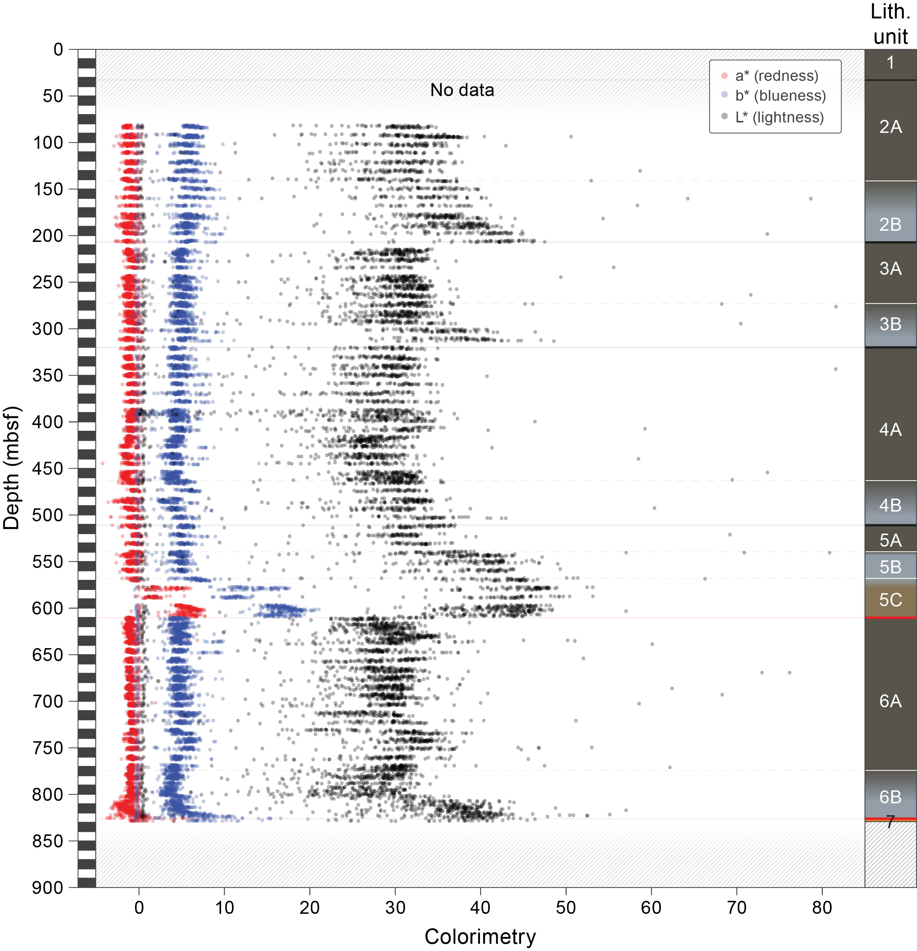Select lithologic unit 6A block

890,701
